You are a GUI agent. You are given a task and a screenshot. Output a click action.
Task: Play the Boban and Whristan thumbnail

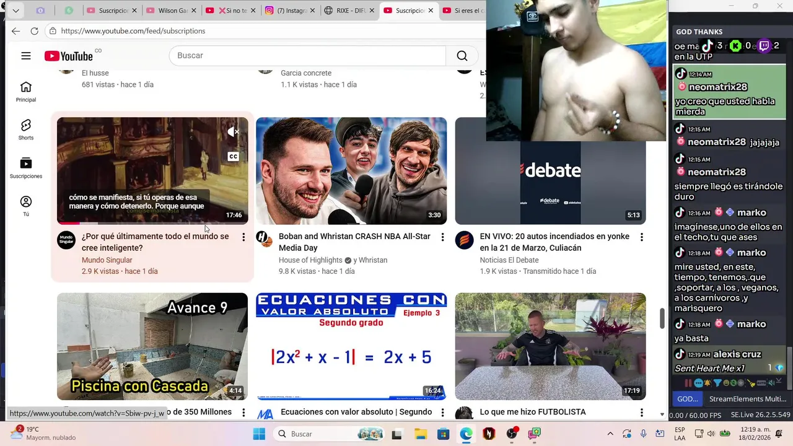coord(351,170)
